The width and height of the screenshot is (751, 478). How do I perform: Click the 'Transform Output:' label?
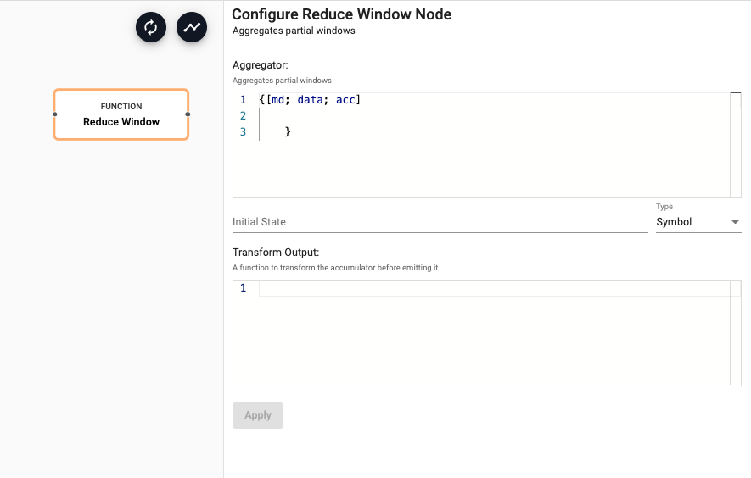276,253
